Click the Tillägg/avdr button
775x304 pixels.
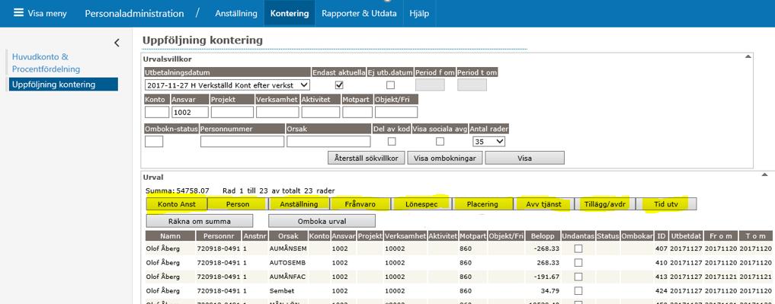(606, 204)
